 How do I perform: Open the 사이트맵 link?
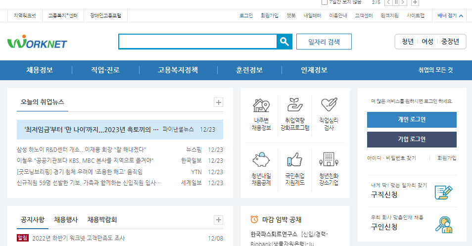click(x=416, y=16)
